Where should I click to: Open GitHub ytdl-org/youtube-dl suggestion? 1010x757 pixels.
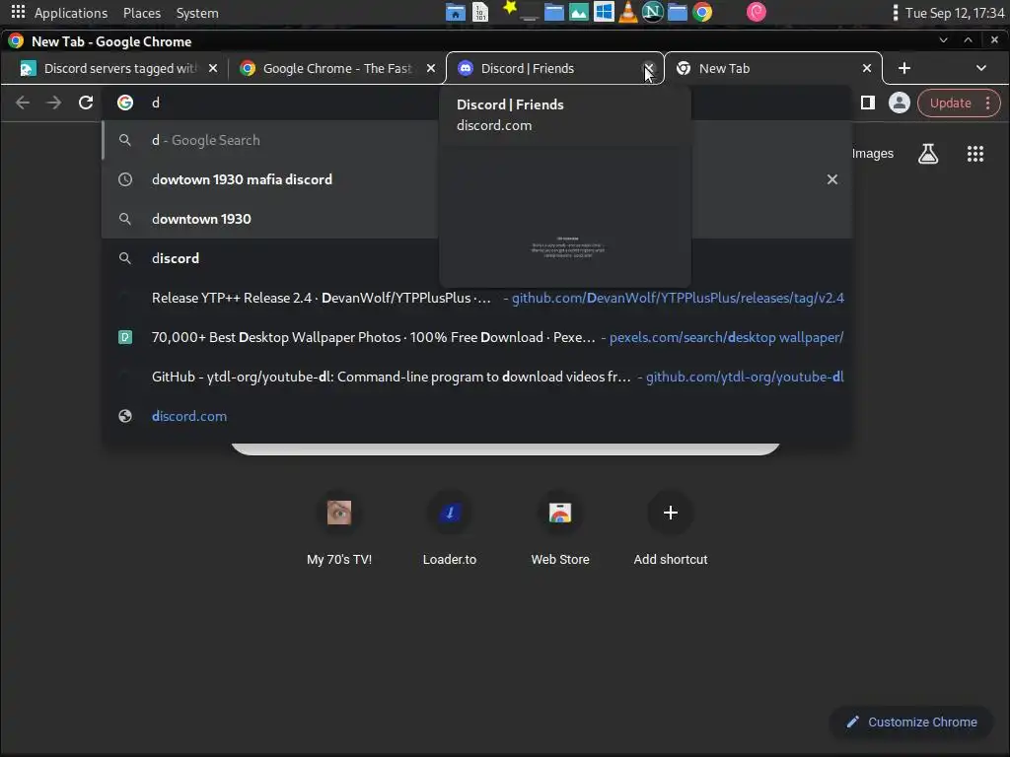476,377
